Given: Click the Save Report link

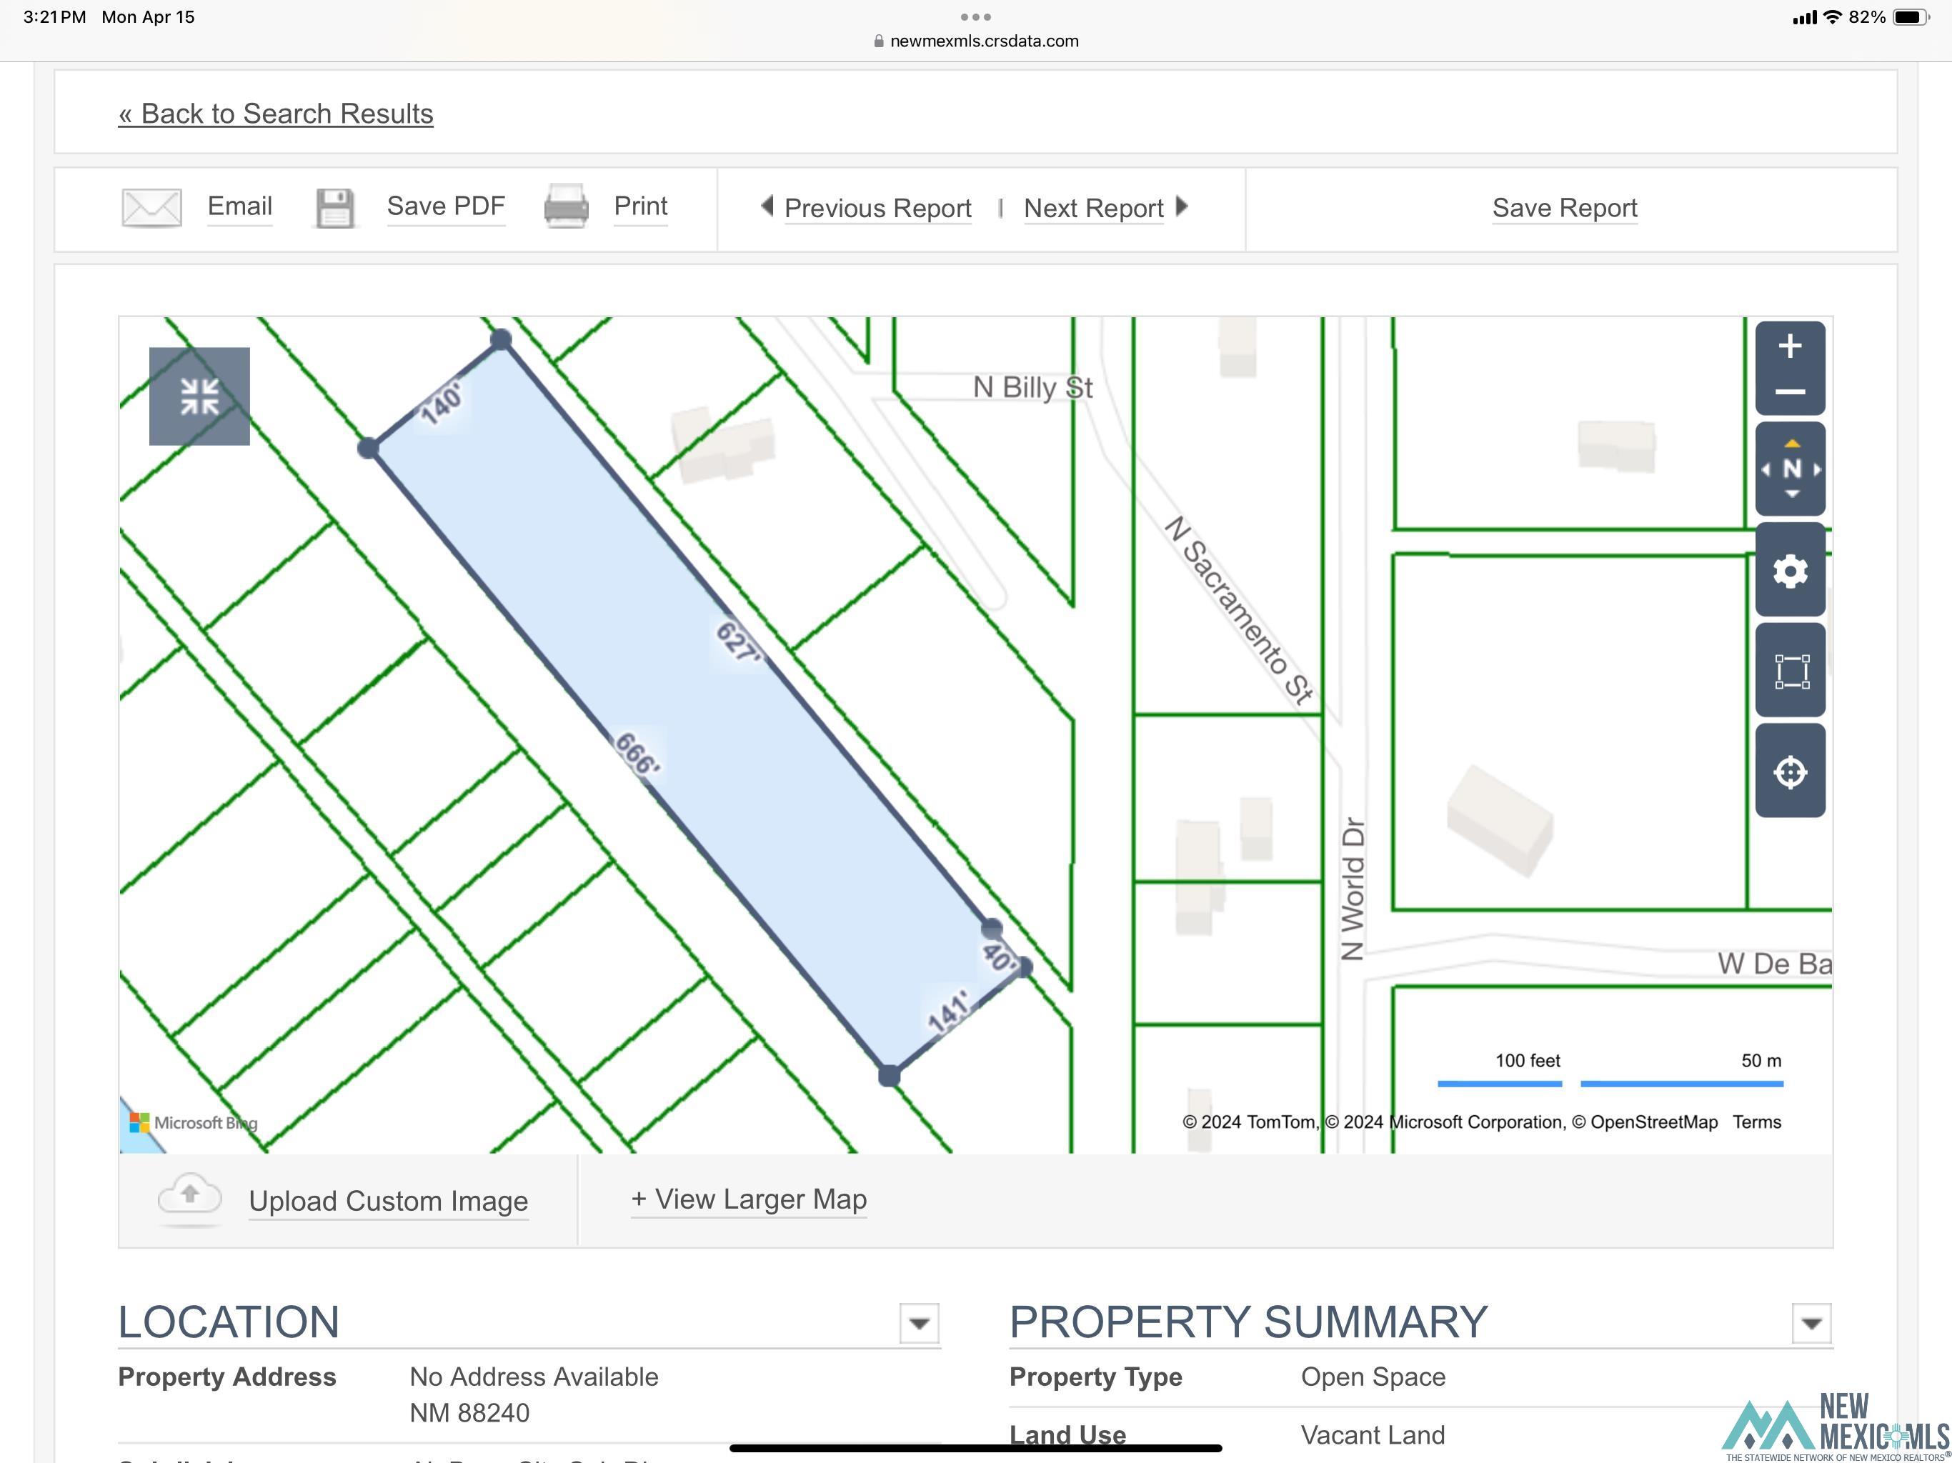Looking at the screenshot, I should point(1564,209).
